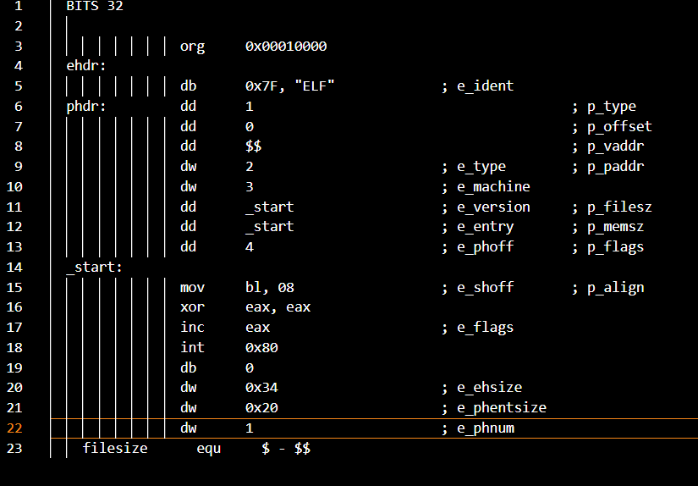Click the '; e_type' comment
698x486 pixels.
point(474,167)
